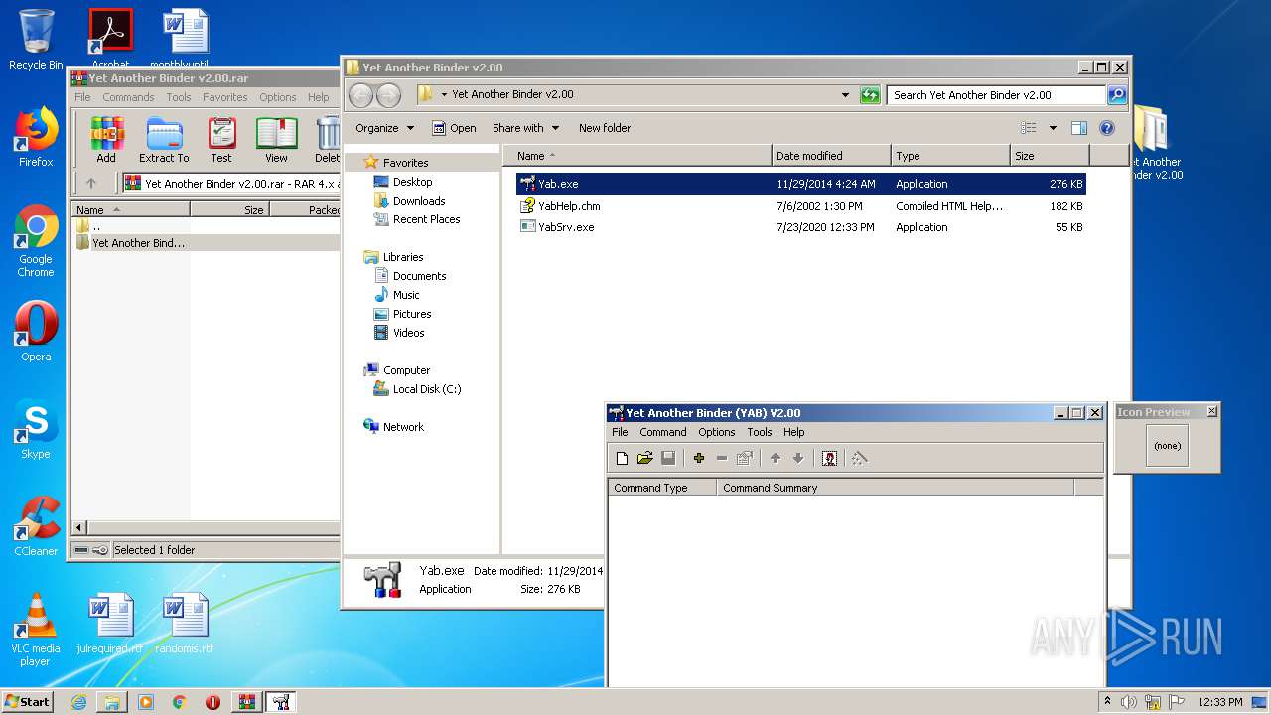The width and height of the screenshot is (1271, 715).
Task: Click WinRAR Extract To icon
Action: [164, 140]
